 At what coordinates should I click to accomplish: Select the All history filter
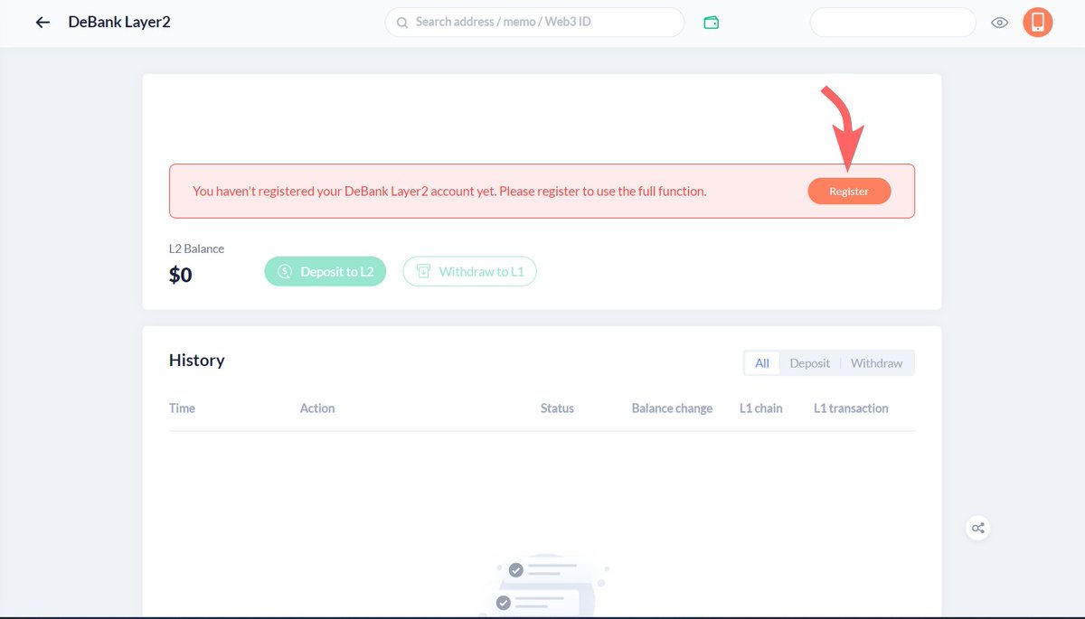pos(761,362)
